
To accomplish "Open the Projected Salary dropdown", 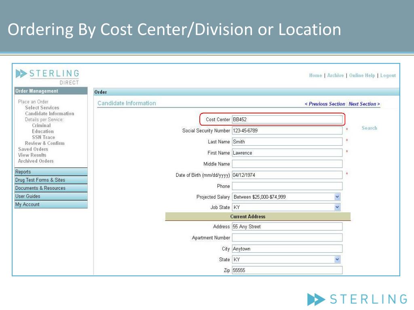I will coord(286,197).
